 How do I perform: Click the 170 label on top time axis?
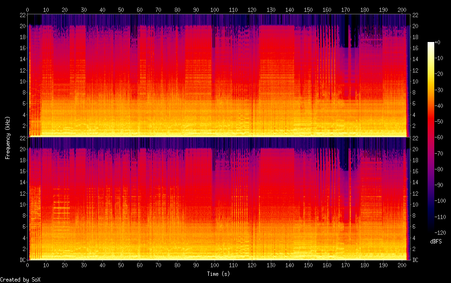pos(346,10)
